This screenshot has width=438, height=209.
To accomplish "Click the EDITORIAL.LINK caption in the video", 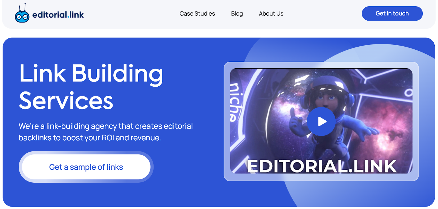I will (322, 166).
